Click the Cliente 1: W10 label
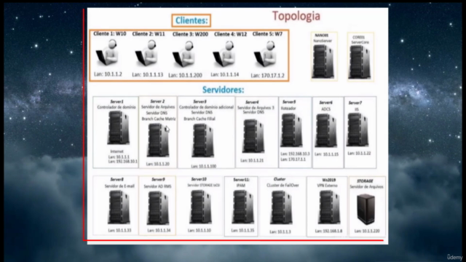Image resolution: width=466 pixels, height=262 pixels. click(110, 34)
